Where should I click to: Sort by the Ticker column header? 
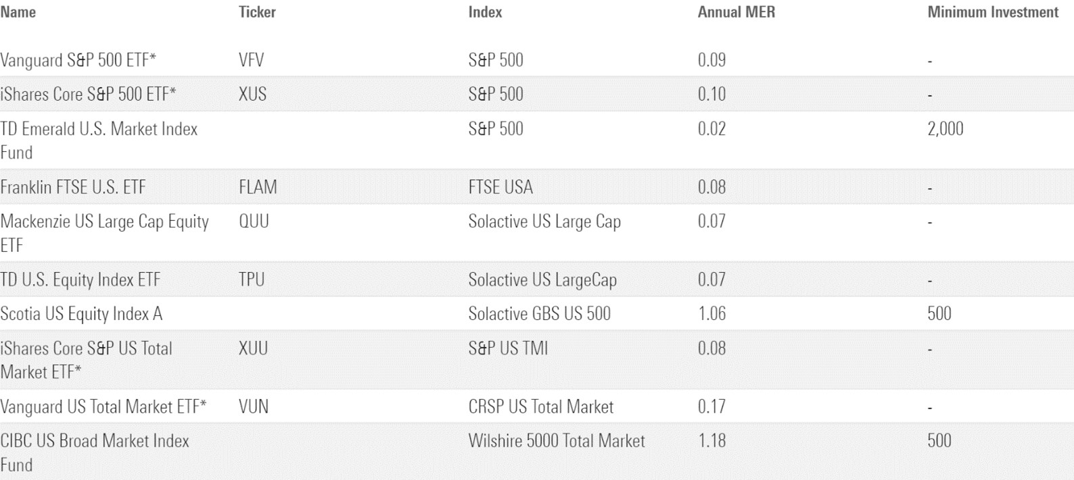[257, 12]
